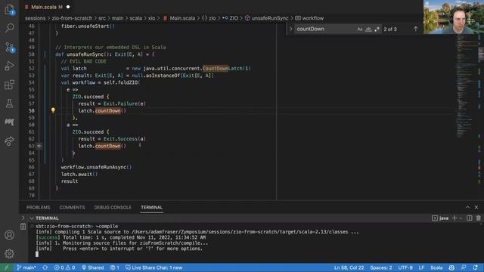Click the zio-from-scratch breadcrumb
Image resolution: width=484 pixels, height=272 pixels.
point(72,18)
